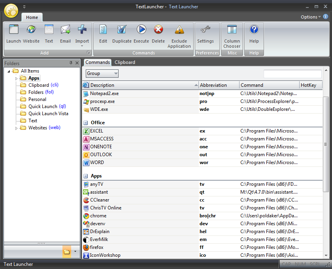The image size is (332, 269).
Task: Pin the Folders panel with the pushpin
Action: [x=71, y=63]
